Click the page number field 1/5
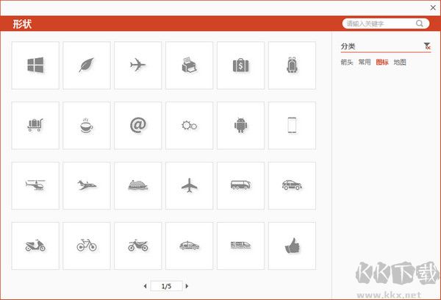This screenshot has width=441, height=300. click(x=166, y=285)
